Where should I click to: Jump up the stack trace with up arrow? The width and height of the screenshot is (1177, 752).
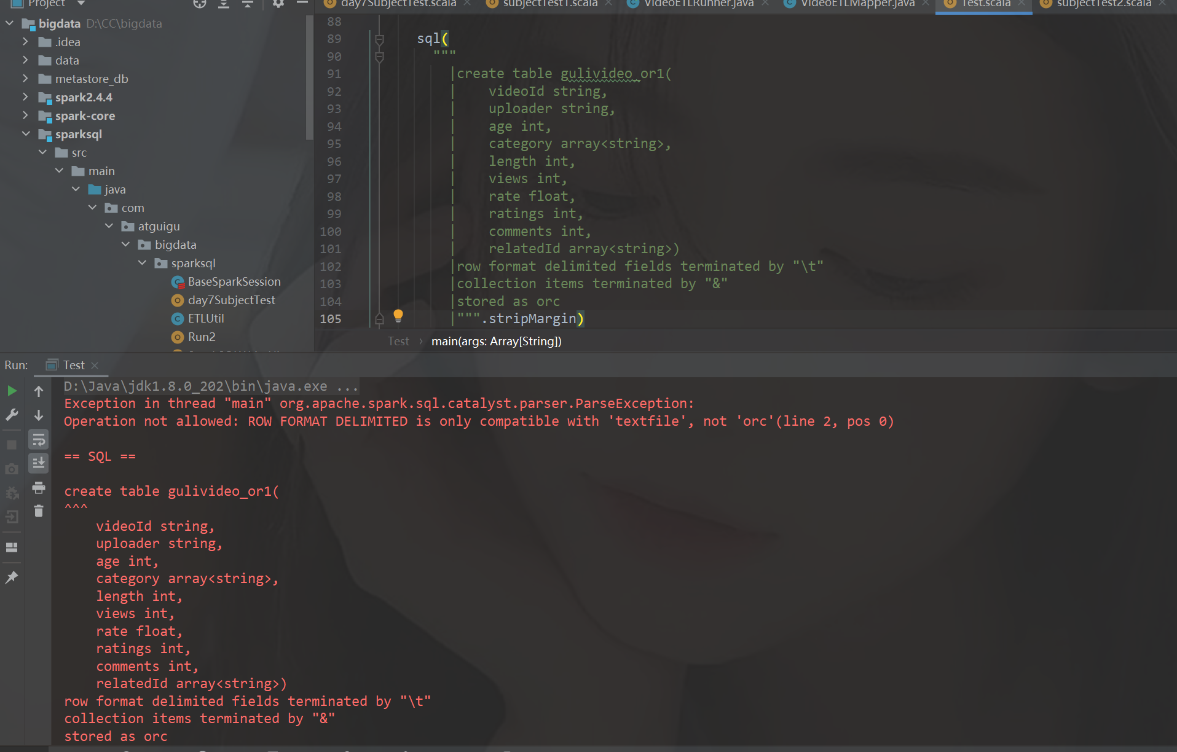click(39, 391)
